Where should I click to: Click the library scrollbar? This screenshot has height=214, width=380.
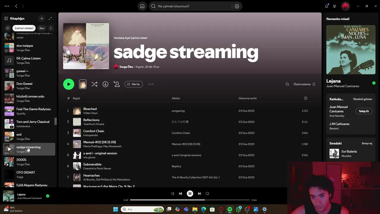tap(55, 121)
